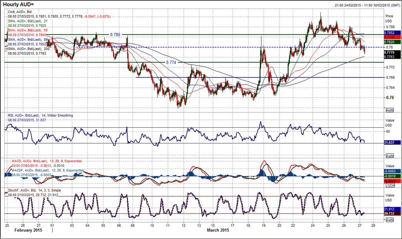Viewport: 402px width, 239px height.
Task: Click the RSI Wilder Smoothing legend label
Action: coord(40,116)
